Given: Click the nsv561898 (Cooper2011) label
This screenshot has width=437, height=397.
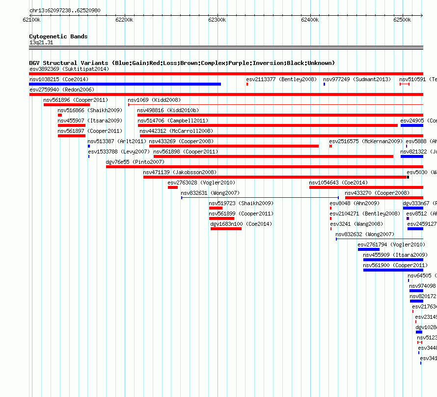Looking at the screenshot, I should pos(186,152).
